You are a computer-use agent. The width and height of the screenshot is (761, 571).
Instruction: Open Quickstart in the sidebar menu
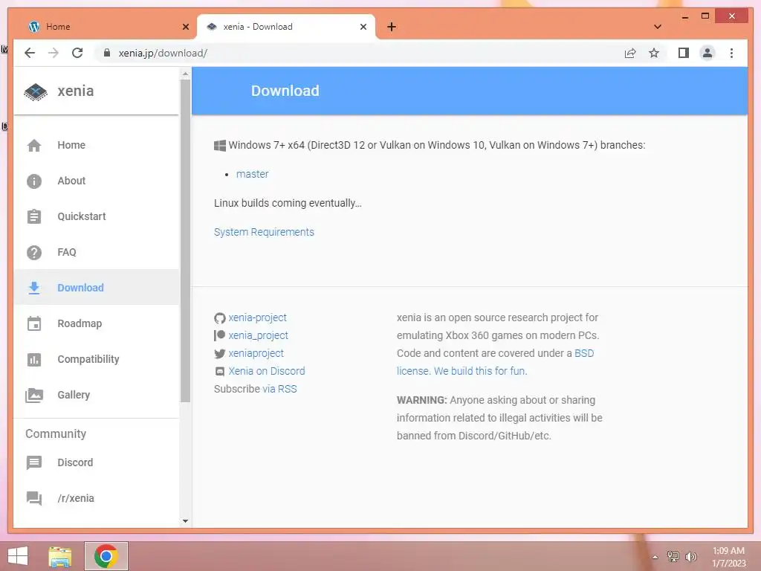97,216
